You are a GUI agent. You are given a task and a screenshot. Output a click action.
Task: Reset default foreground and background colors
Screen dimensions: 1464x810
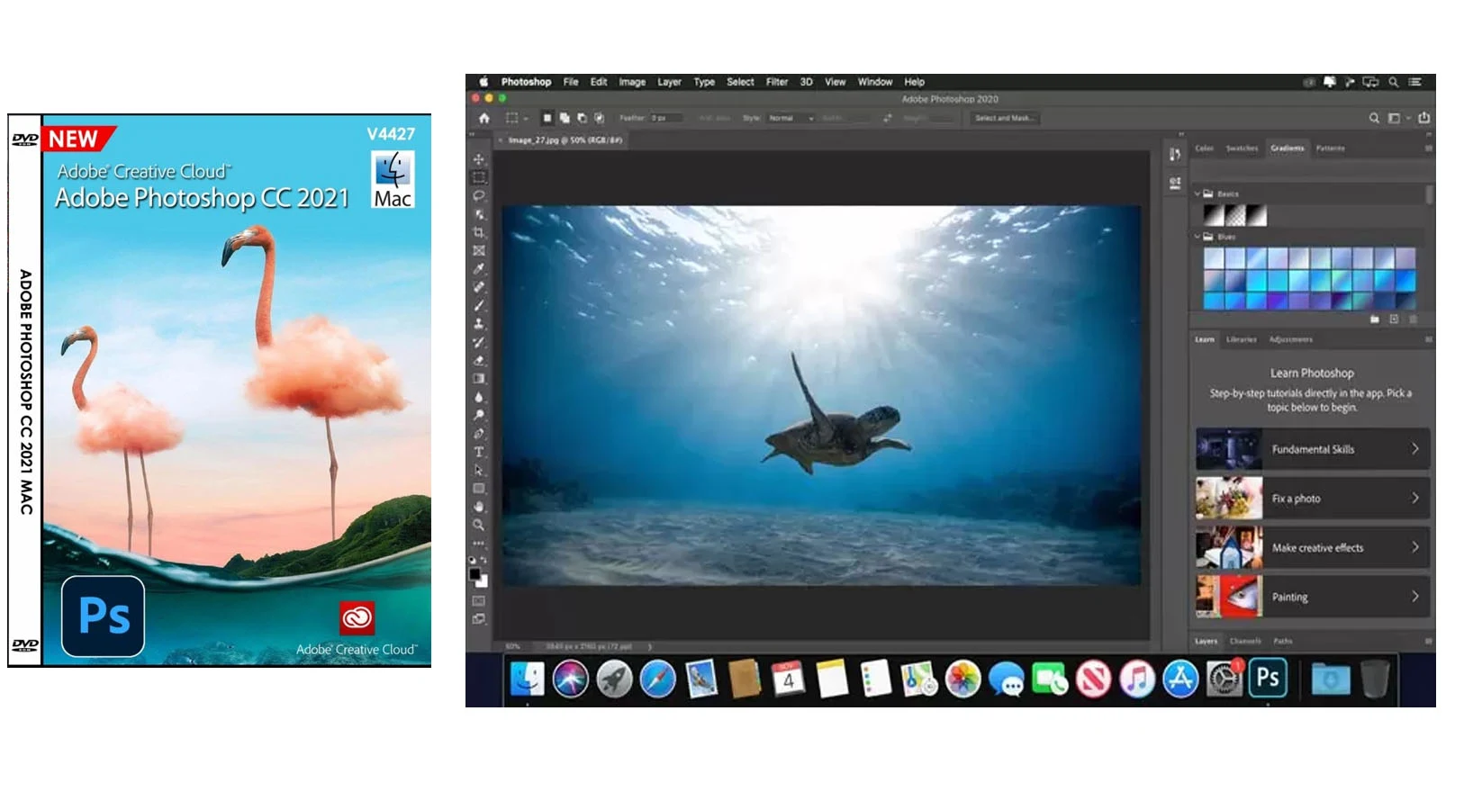tap(473, 560)
